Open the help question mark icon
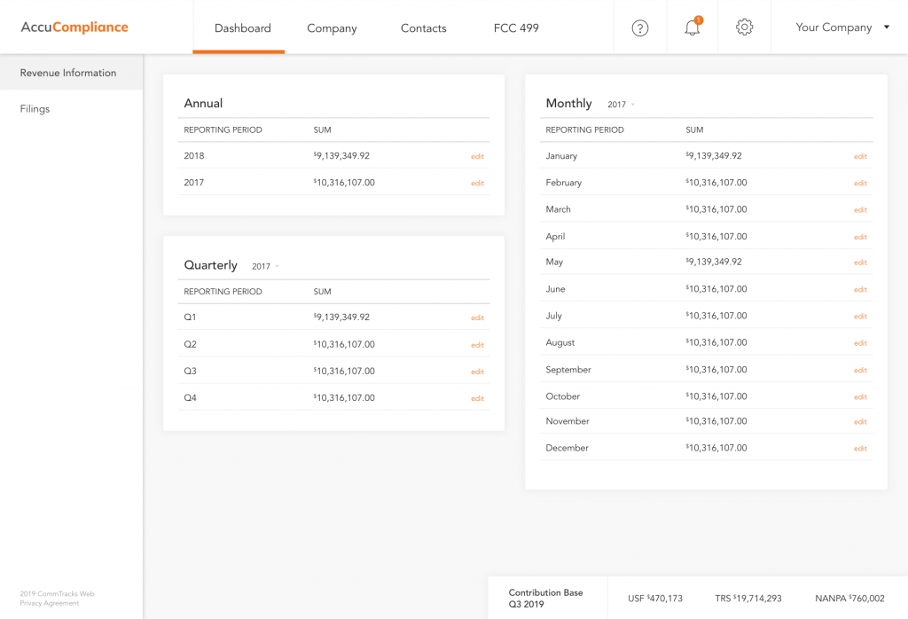The width and height of the screenshot is (908, 619). click(x=639, y=27)
